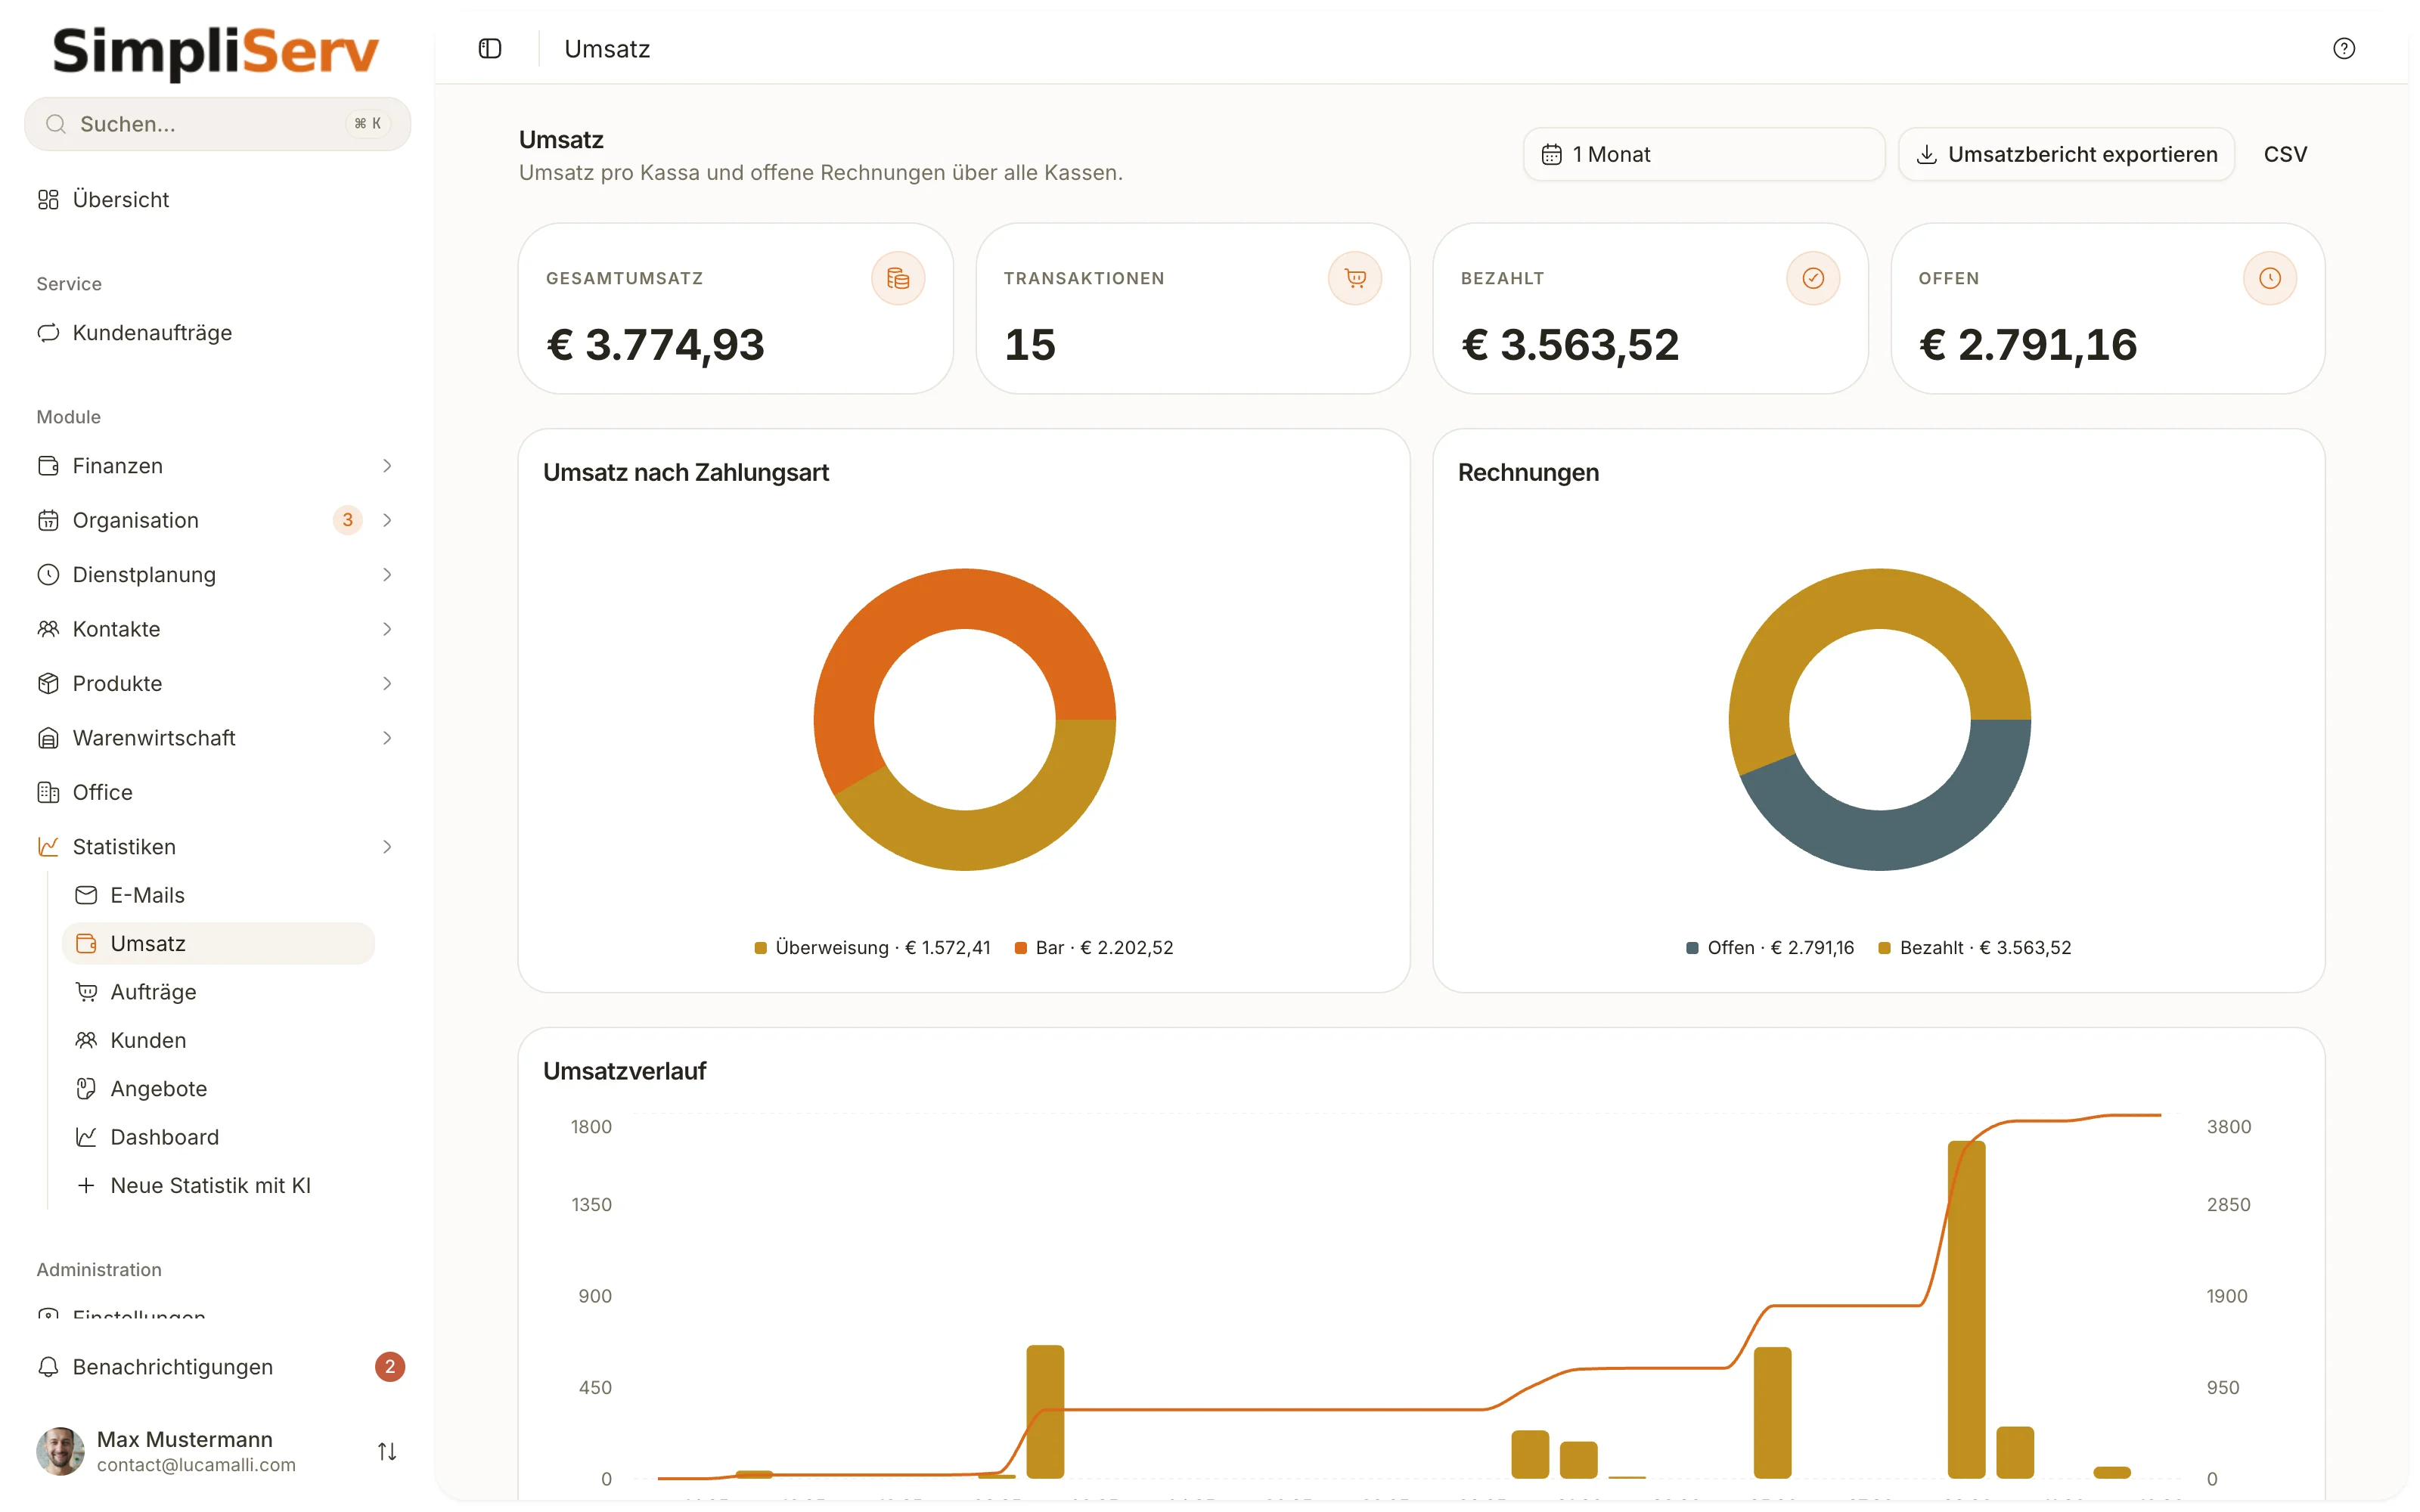Click the Dashboard chart icon
This screenshot has height=1512, width=2420.
point(86,1137)
